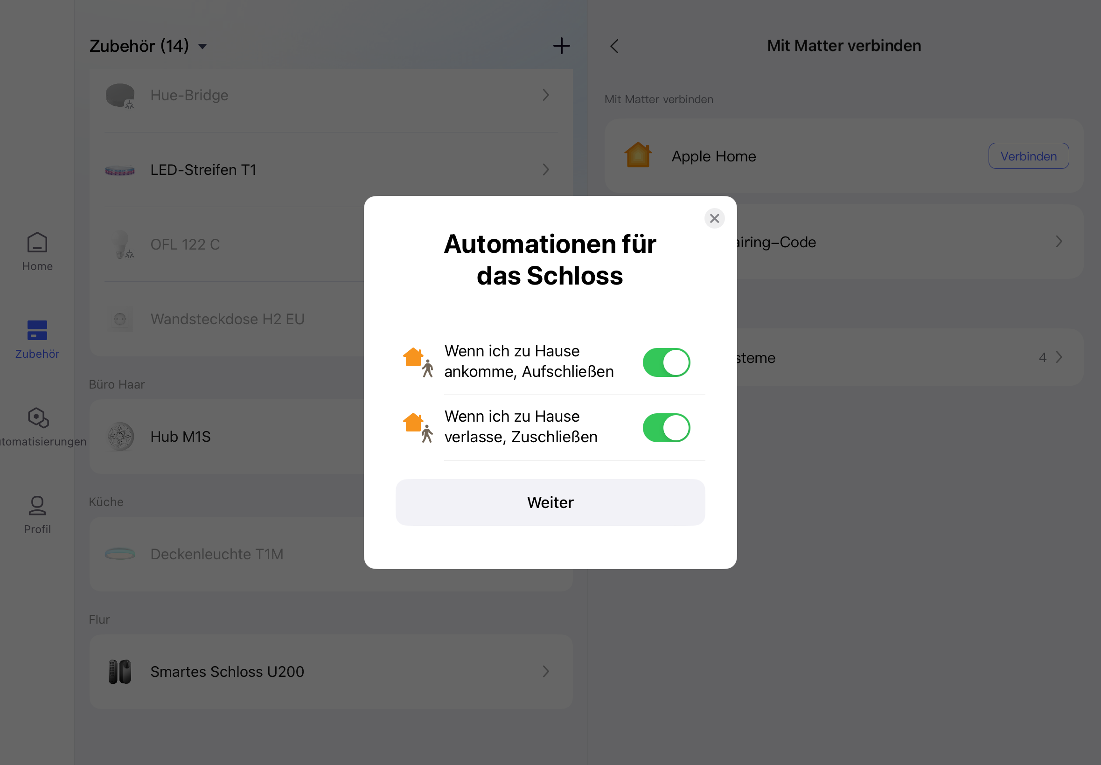
Task: Close the lock automations dialog
Action: [x=714, y=219]
